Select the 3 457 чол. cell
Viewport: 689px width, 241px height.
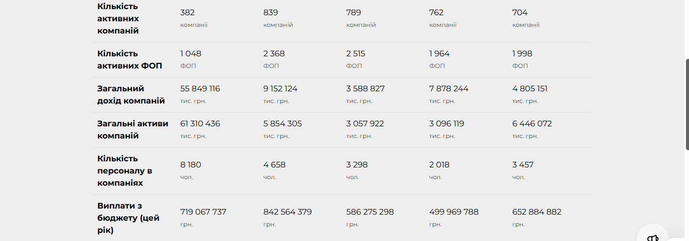pos(523,170)
